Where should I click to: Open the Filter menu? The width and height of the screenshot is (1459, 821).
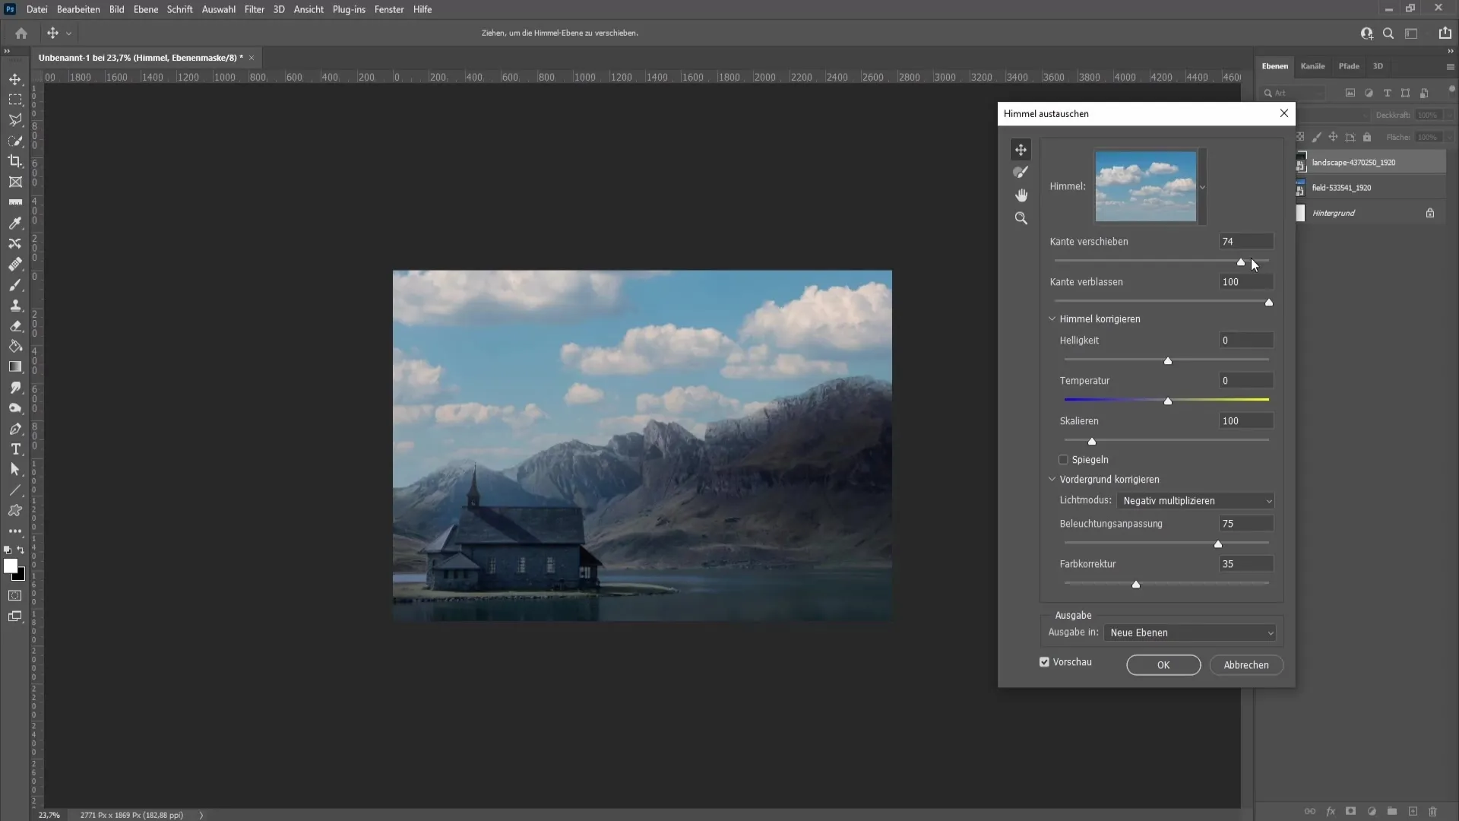click(x=254, y=9)
